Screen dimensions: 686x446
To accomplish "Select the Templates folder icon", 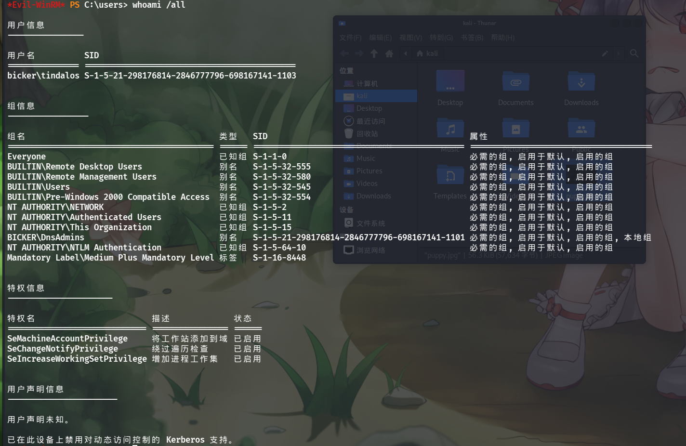I will pyautogui.click(x=450, y=176).
